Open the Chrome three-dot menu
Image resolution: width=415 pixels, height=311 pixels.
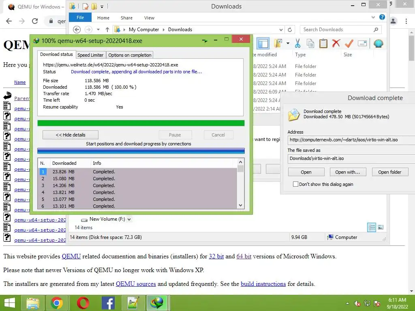[x=406, y=21]
